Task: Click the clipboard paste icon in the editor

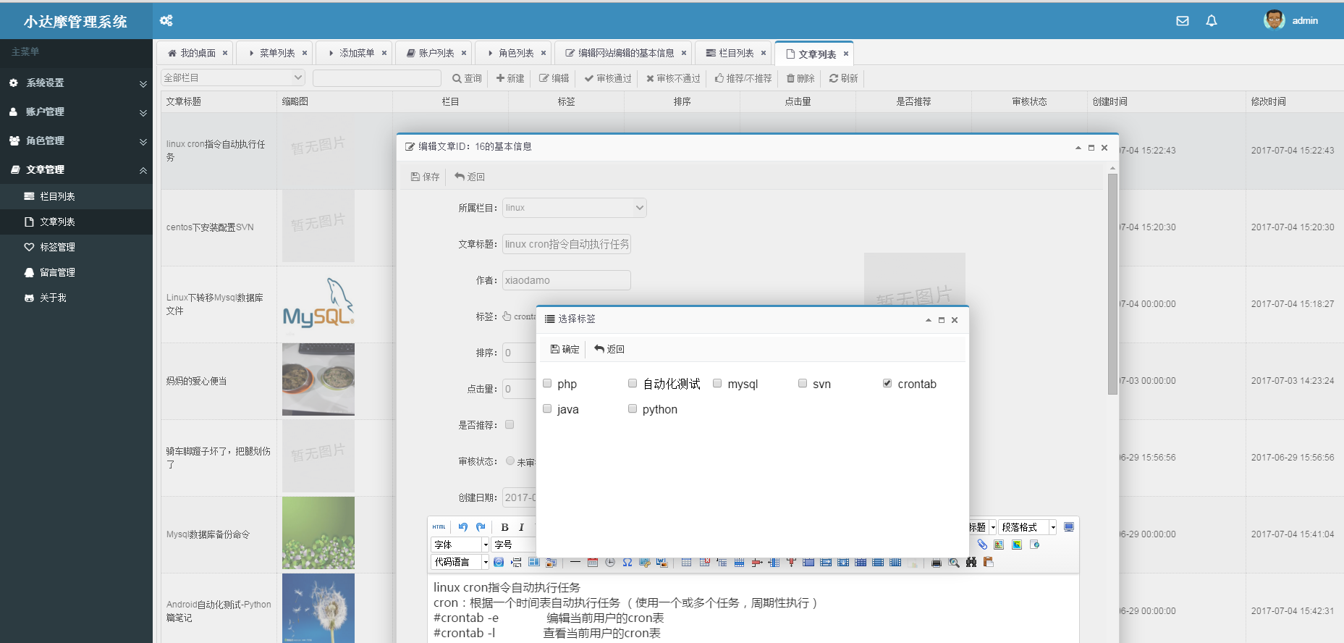Action: point(989,562)
